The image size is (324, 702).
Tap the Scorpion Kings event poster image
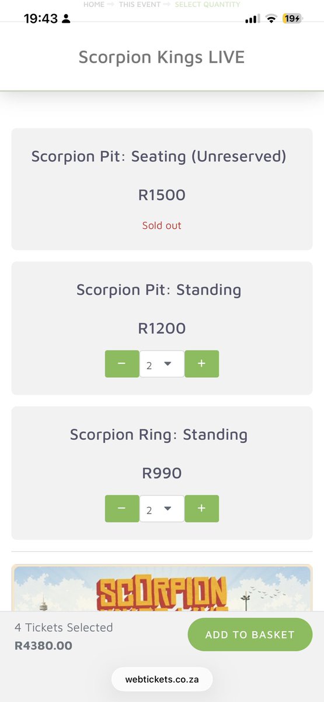click(162, 588)
